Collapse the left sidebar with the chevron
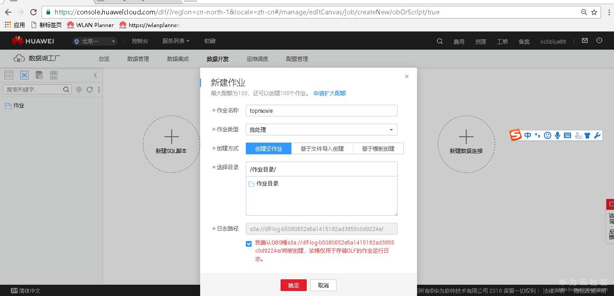The image size is (614, 296). [95, 75]
